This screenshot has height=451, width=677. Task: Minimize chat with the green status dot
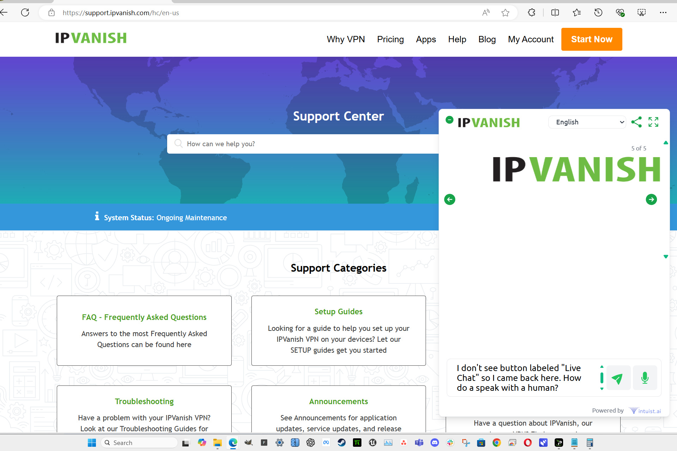pos(449,120)
